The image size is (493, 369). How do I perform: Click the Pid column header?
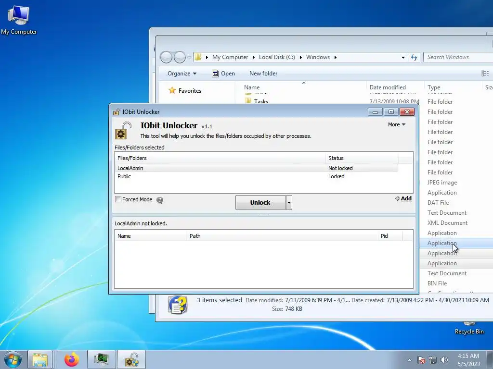390,236
